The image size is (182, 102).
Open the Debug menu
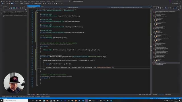pos(25,1)
